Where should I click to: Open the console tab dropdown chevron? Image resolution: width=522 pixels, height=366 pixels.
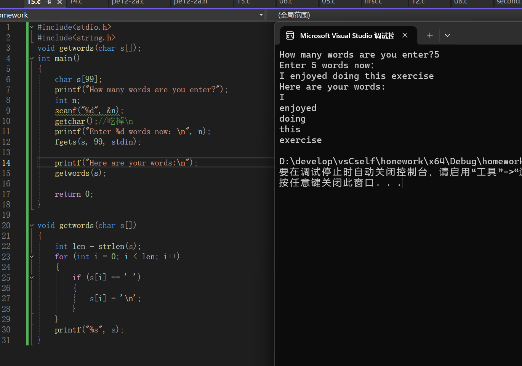click(447, 35)
